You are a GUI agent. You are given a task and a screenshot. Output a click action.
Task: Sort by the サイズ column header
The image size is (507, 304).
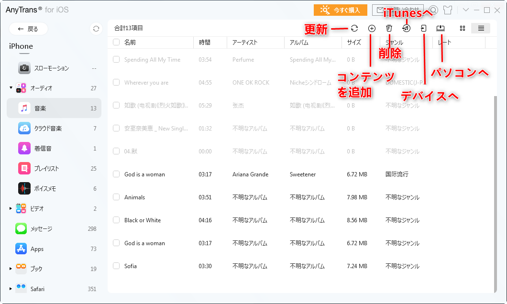pos(354,43)
